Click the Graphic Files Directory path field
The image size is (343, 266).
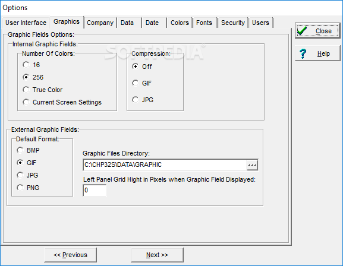(165, 165)
